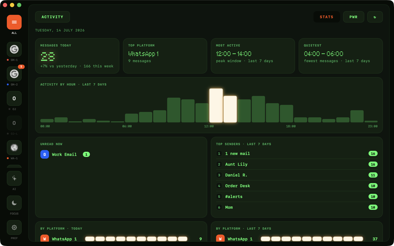Click the blue G icon beside Work Email
Viewport: 394px width, 246px height.
click(x=45, y=154)
